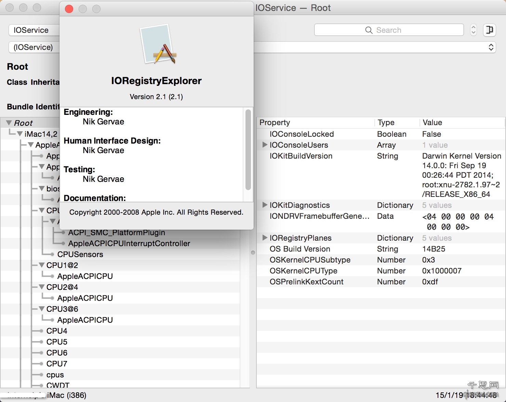Click the 0x1000007 value cell
This screenshot has height=402, width=506.
pos(442,271)
